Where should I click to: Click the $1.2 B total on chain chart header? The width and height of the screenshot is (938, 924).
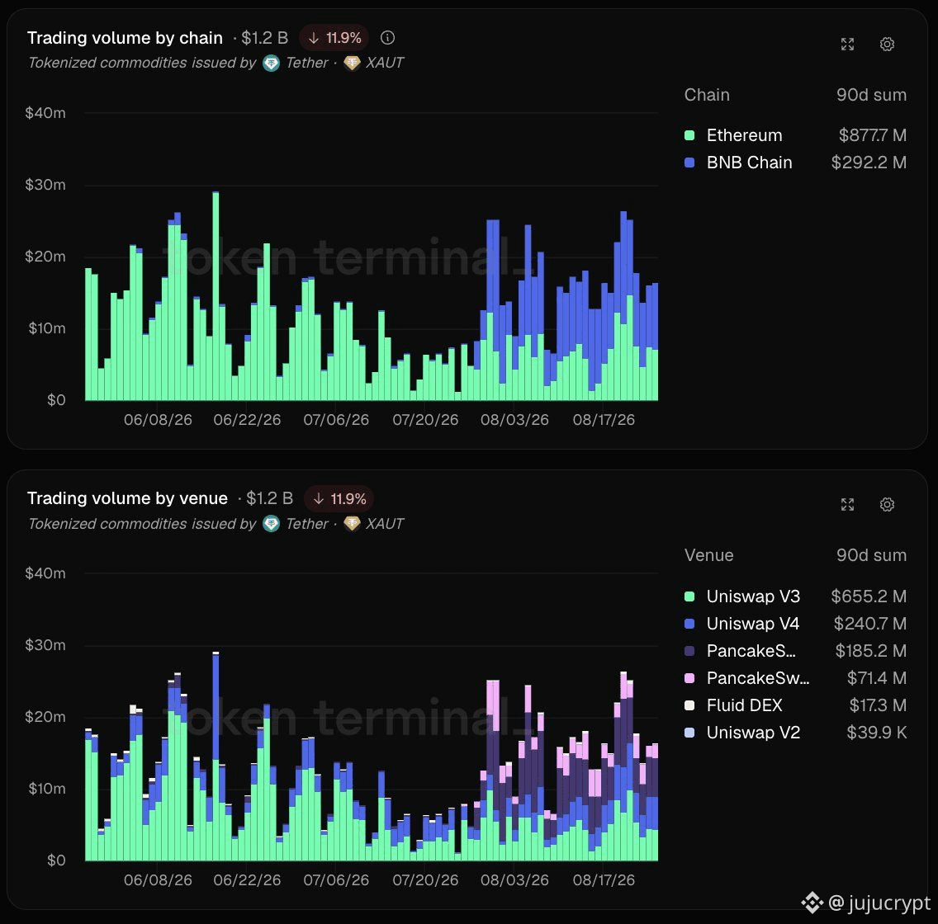[264, 38]
